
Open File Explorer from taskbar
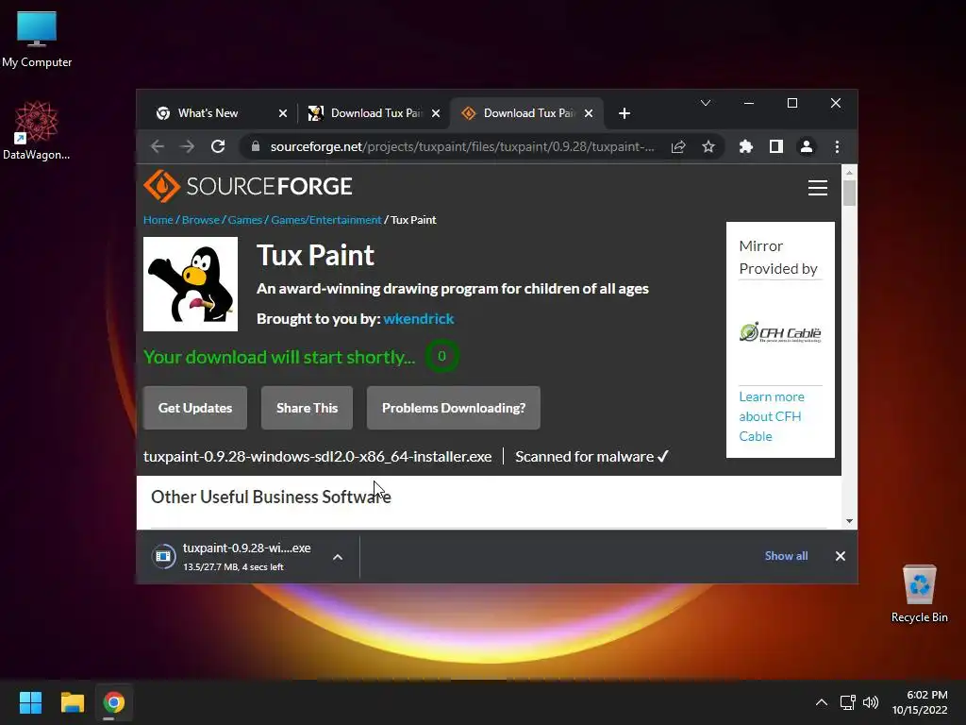(72, 702)
